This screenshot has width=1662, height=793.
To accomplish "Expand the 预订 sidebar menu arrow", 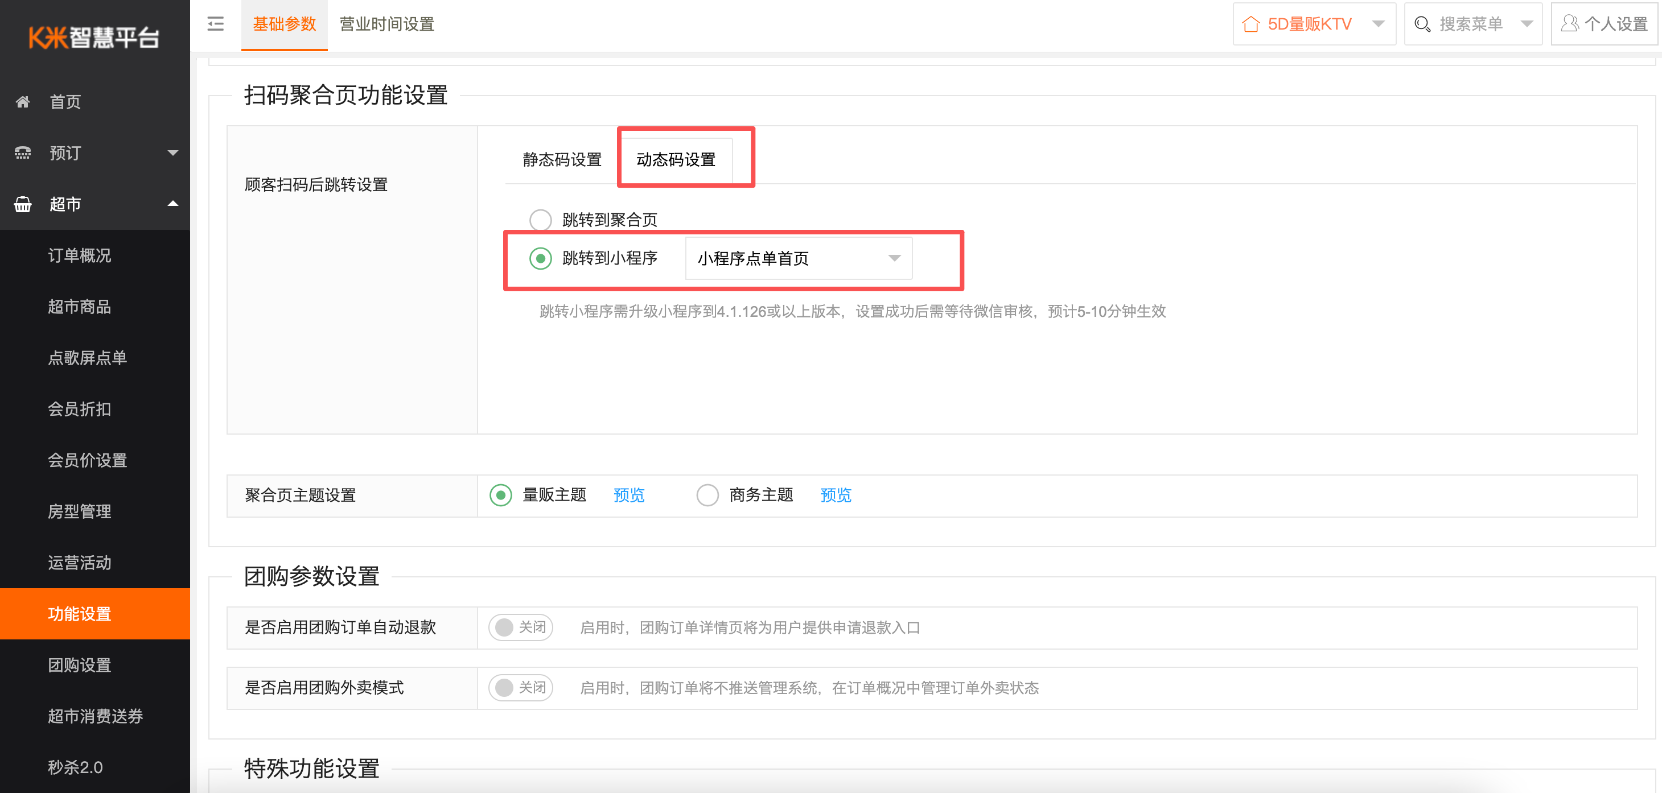I will pyautogui.click(x=172, y=153).
